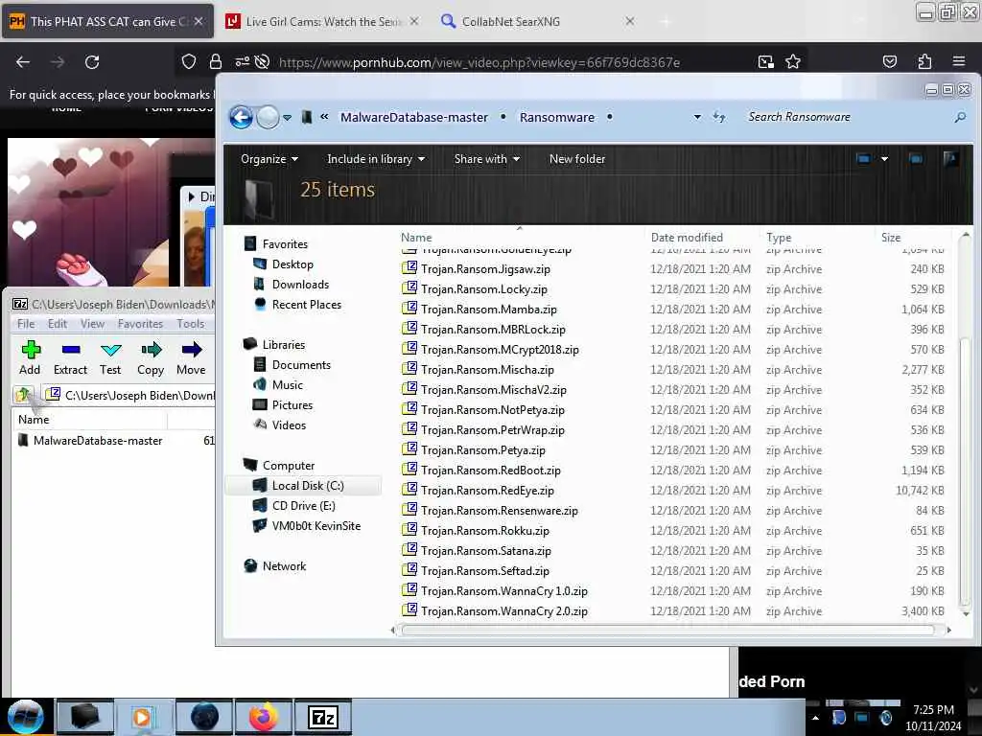Select Trojan.Ransom.Locky.zip file
Screen dimensions: 982x736
click(483, 289)
